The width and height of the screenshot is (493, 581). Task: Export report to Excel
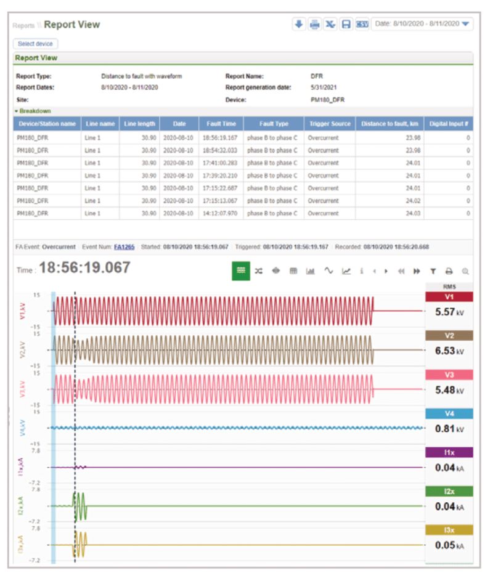pyautogui.click(x=330, y=24)
